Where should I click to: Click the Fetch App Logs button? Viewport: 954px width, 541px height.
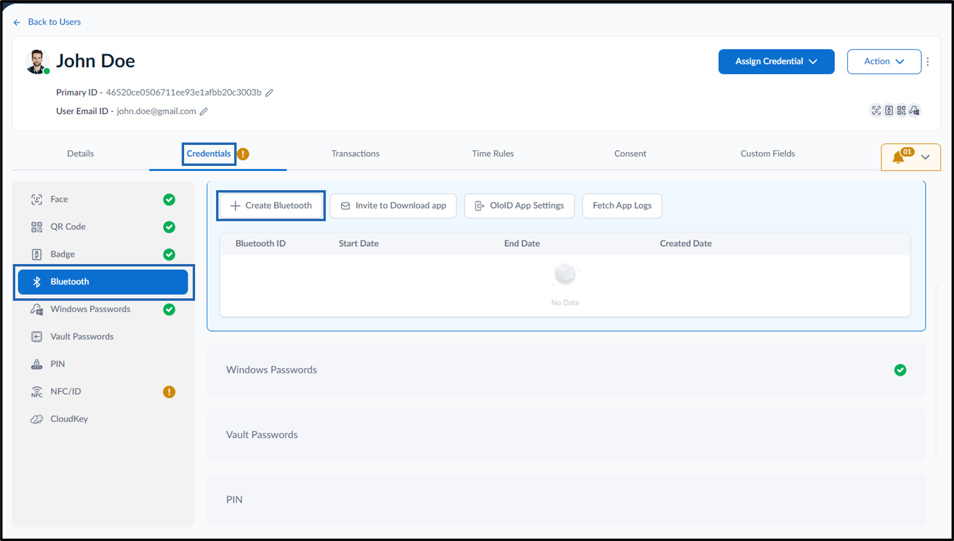(x=622, y=206)
